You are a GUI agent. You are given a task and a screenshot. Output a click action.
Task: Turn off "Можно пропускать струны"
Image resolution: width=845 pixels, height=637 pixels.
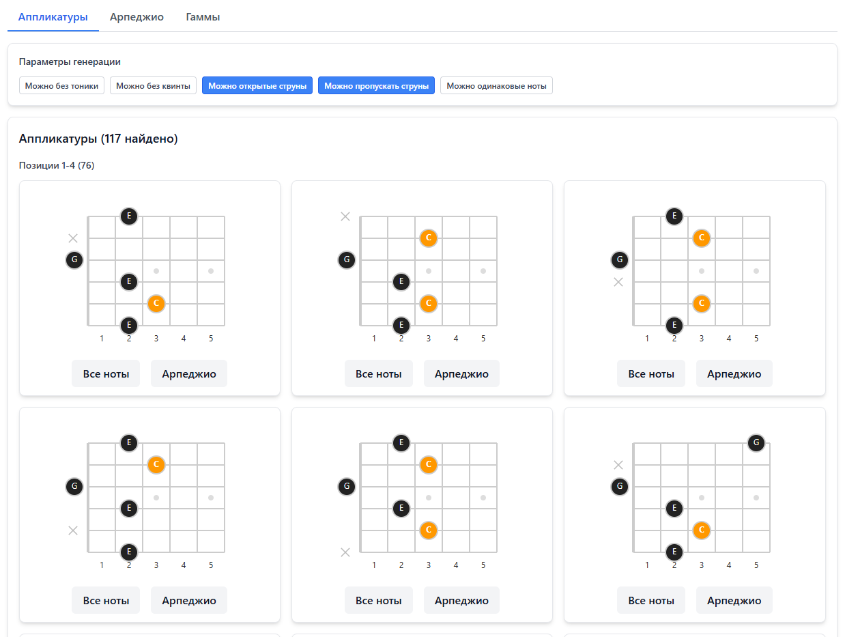376,86
